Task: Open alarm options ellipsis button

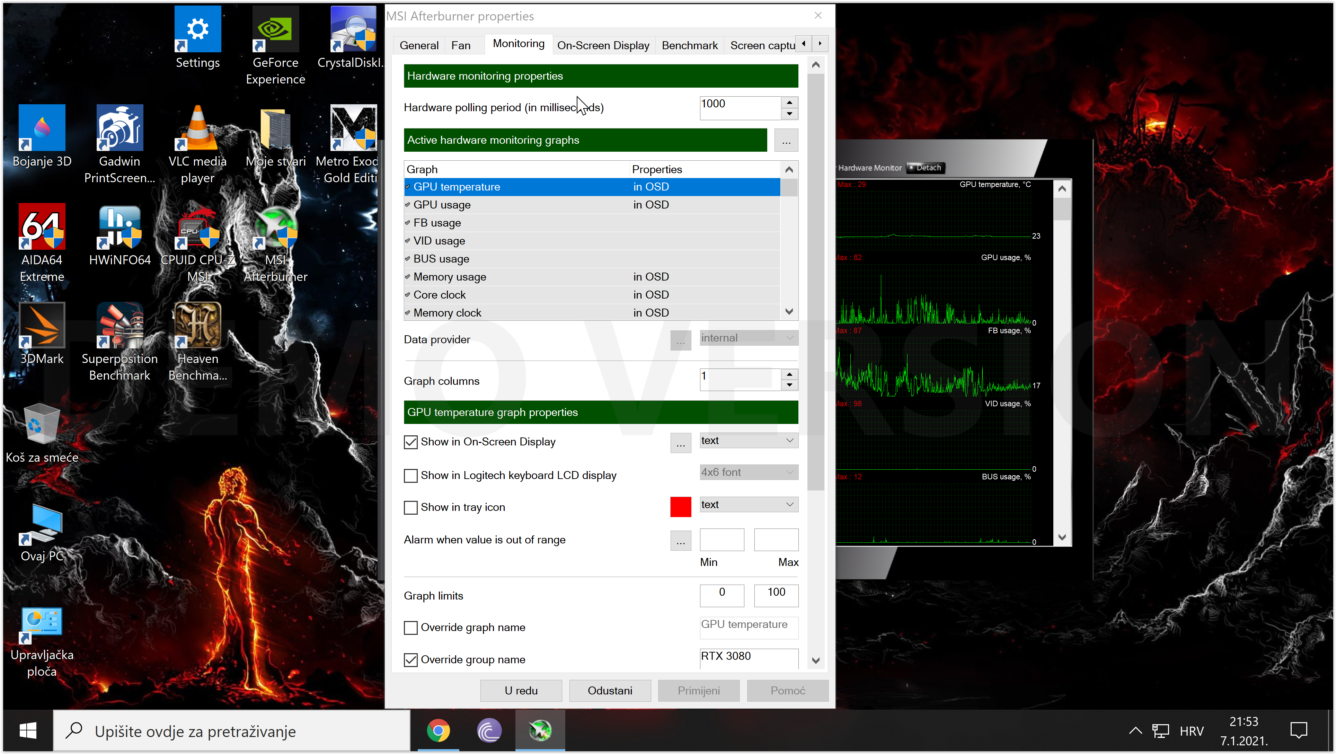Action: [x=680, y=541]
